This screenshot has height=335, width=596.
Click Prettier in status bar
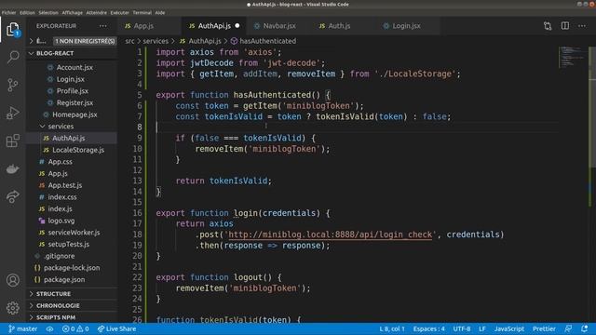(x=544, y=328)
